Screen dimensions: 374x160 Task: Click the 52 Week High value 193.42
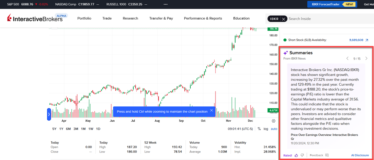click(x=177, y=147)
